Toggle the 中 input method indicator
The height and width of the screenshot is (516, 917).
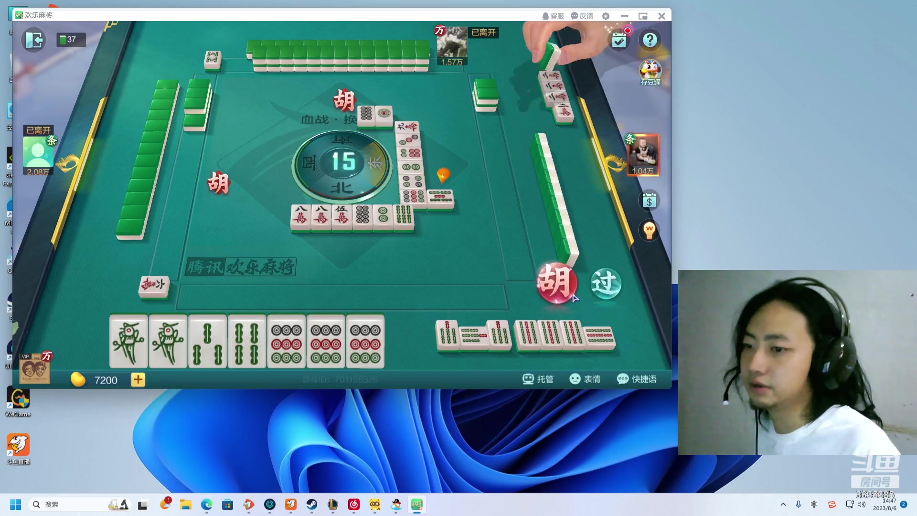point(814,505)
